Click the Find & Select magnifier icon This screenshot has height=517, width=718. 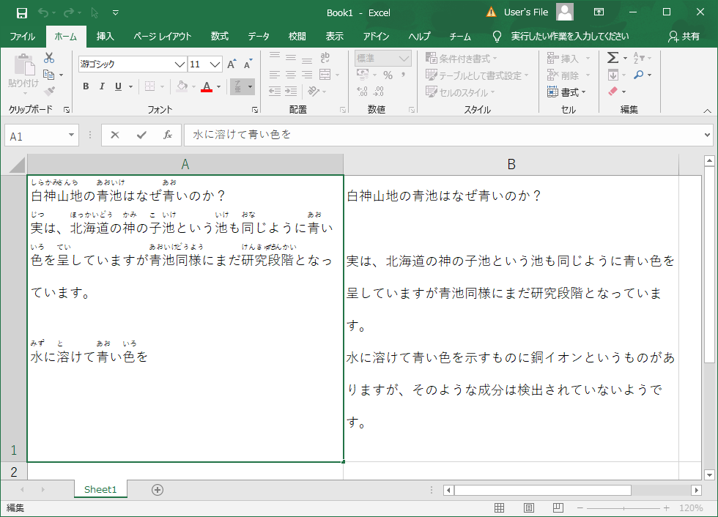click(x=638, y=75)
